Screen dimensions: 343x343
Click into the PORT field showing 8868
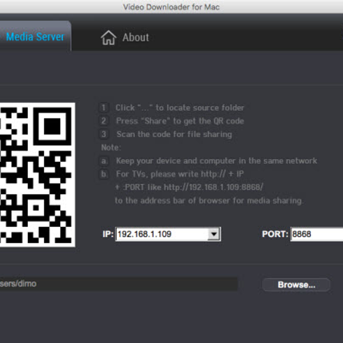coord(317,234)
